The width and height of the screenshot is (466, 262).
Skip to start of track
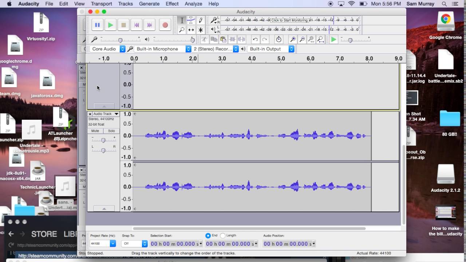(x=137, y=25)
